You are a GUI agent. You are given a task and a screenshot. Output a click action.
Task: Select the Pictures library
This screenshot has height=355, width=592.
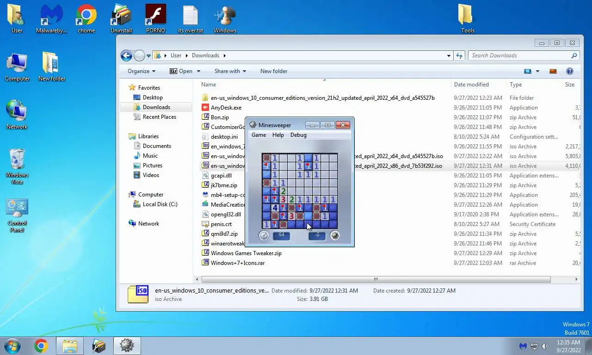[x=153, y=165]
